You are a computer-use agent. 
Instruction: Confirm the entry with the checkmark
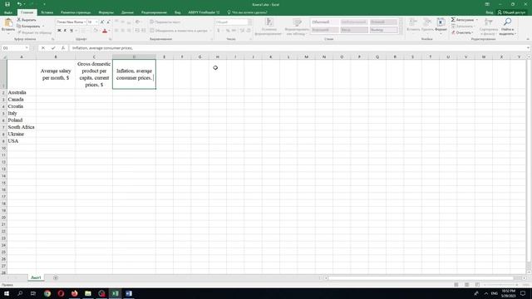pos(53,48)
